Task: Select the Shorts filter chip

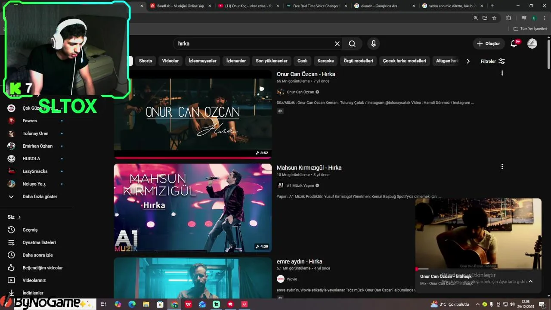Action: 145,61
